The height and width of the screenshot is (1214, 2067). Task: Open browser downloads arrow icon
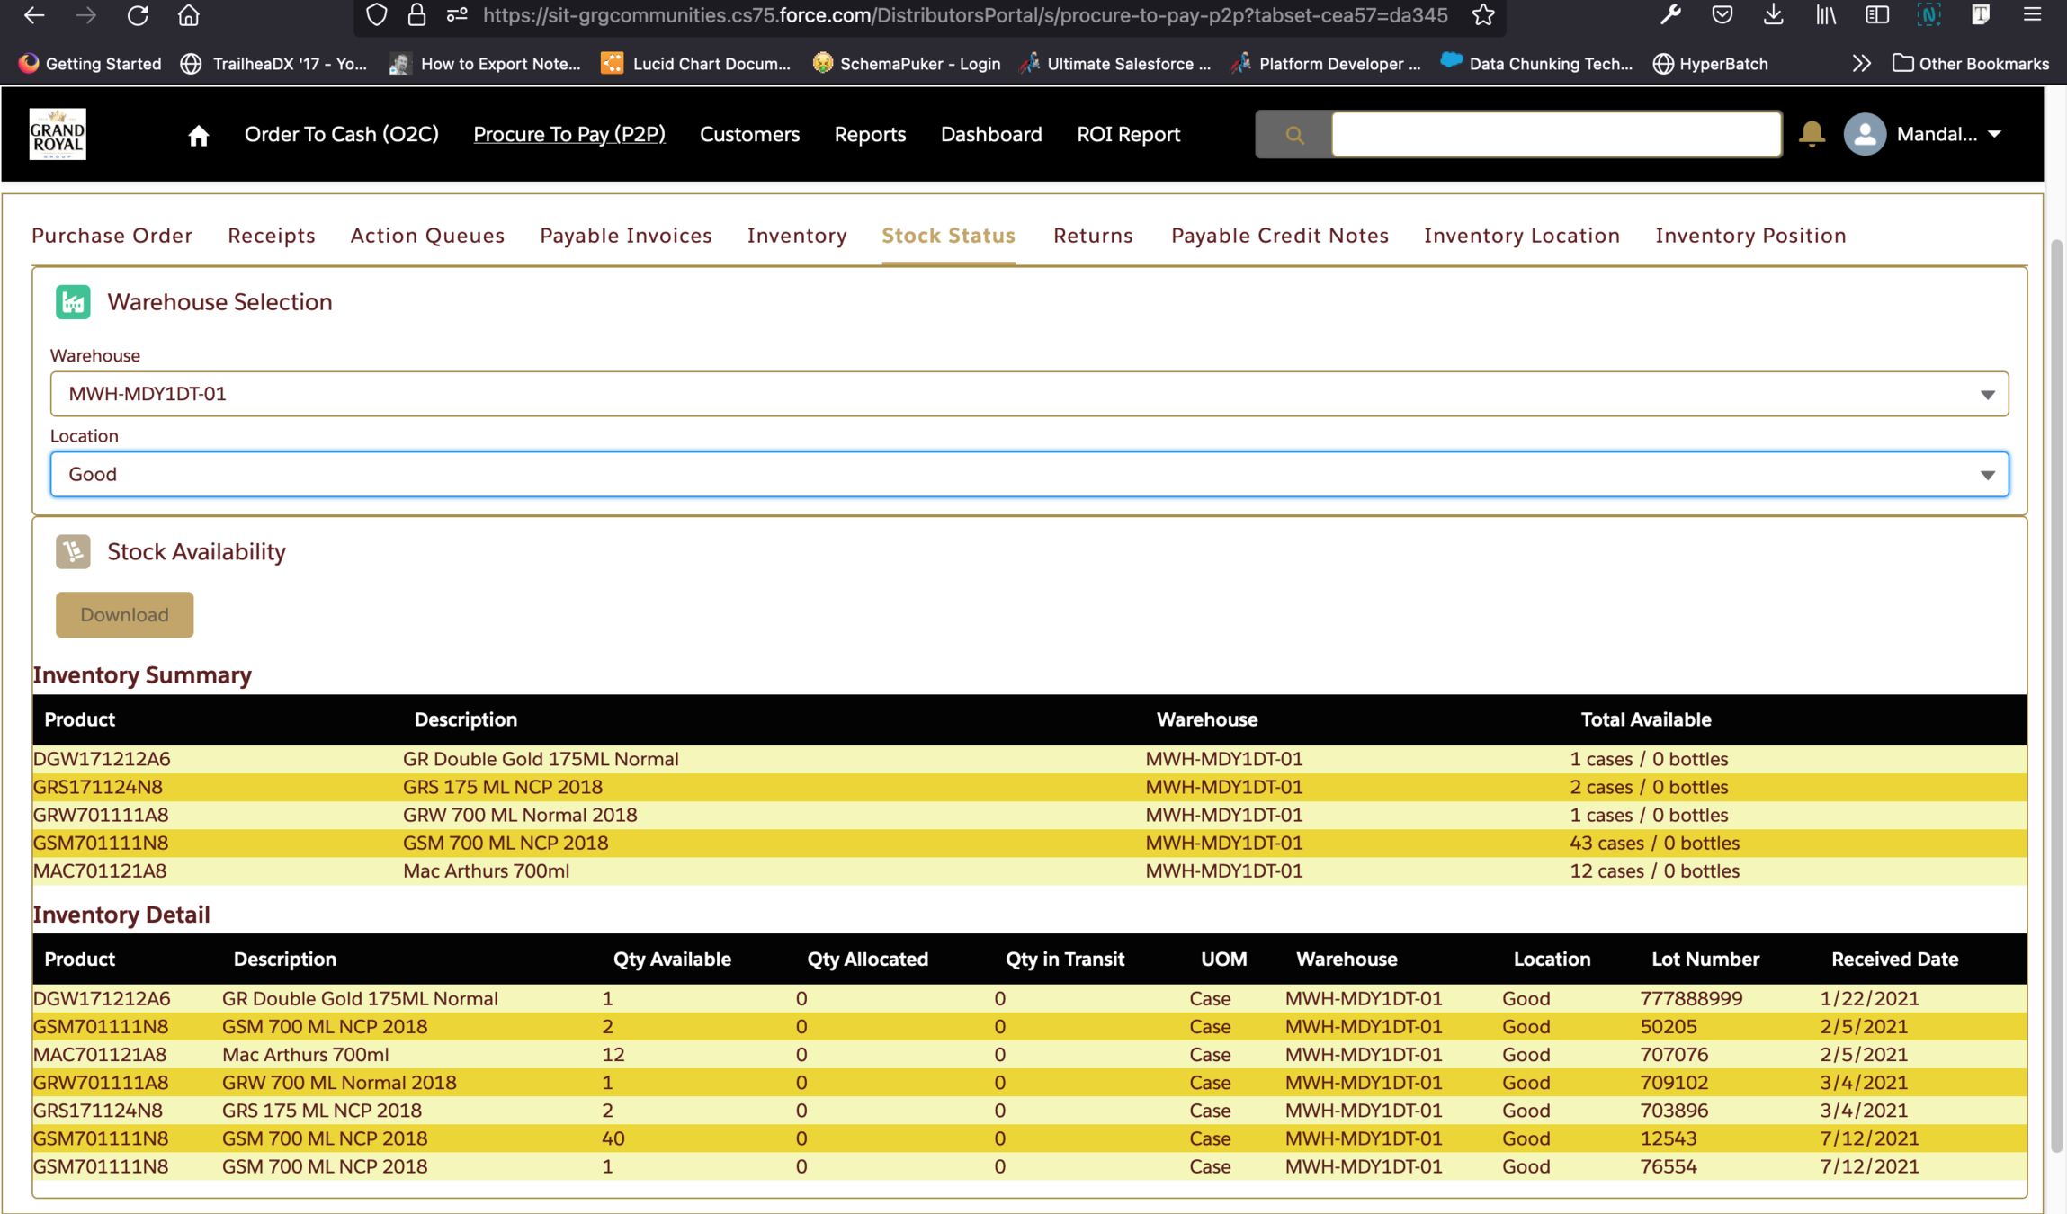coord(1773,15)
